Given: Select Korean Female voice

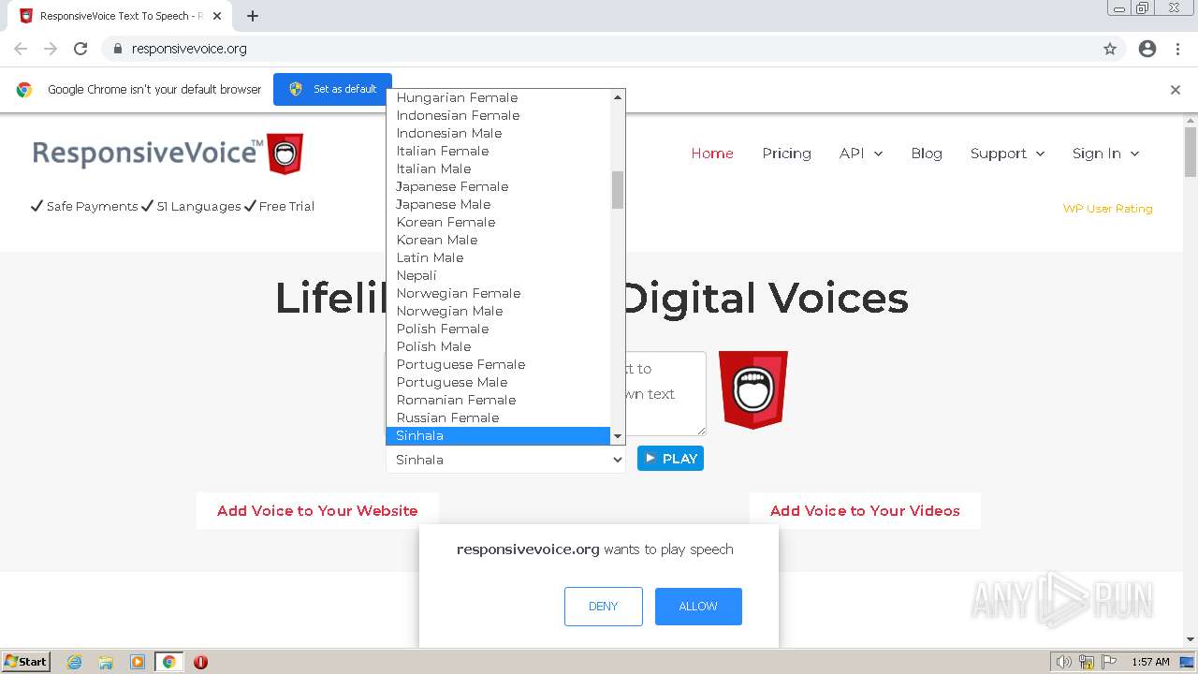Looking at the screenshot, I should pyautogui.click(x=499, y=222).
